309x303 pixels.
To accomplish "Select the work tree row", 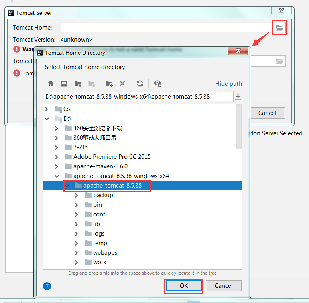I will 142,262.
